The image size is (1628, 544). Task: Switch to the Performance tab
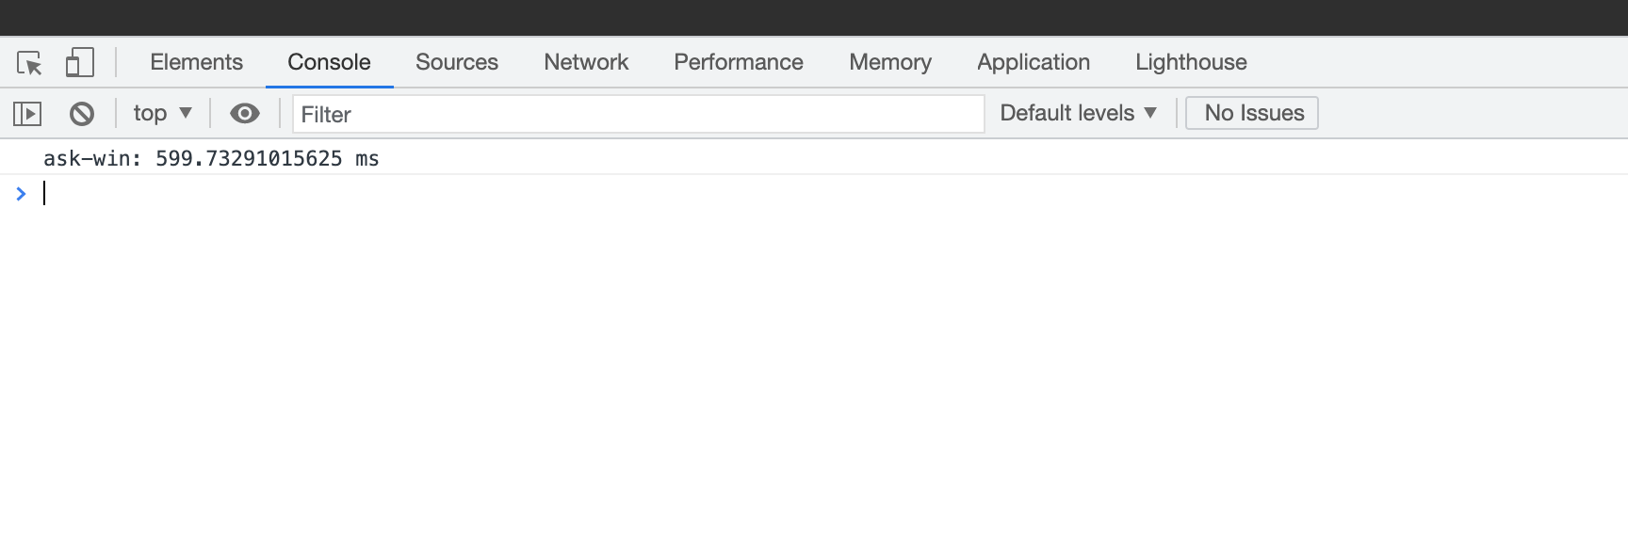[x=739, y=63]
